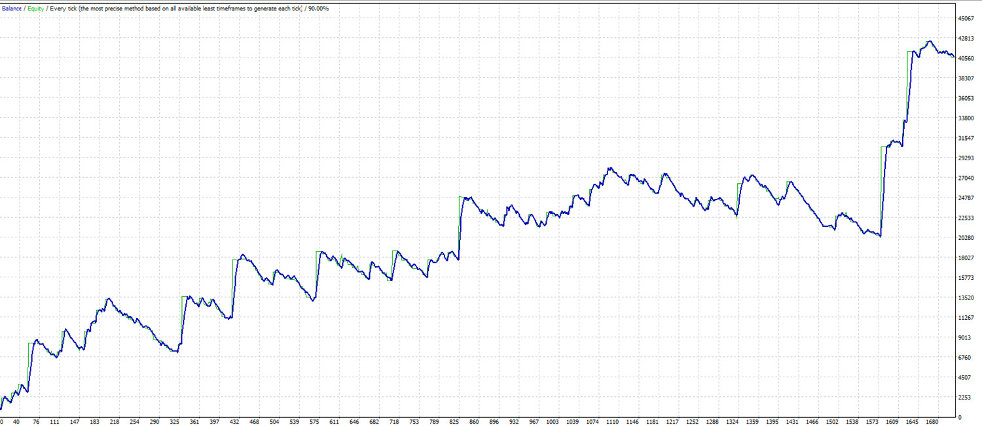982x427 pixels.
Task: Click trade number 789 on horizontal axis
Action: (x=434, y=422)
